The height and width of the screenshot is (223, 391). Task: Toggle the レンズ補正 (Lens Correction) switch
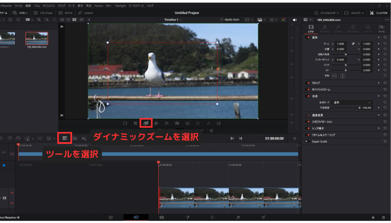coord(307,128)
